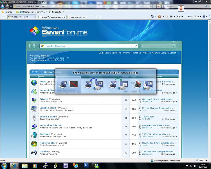Select the Extend displays option
Screen dimensions: 211x169
click(118, 84)
